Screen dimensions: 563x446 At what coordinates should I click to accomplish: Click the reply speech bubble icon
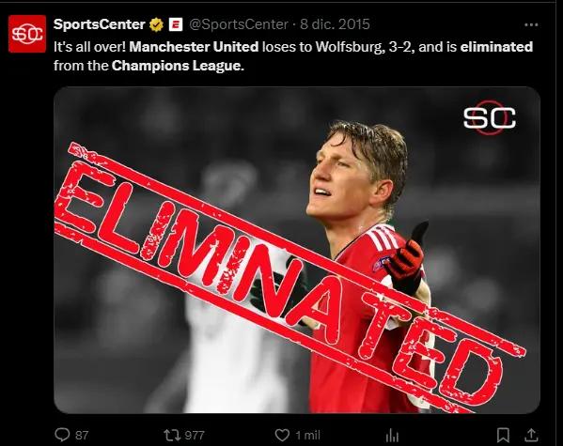(62, 436)
